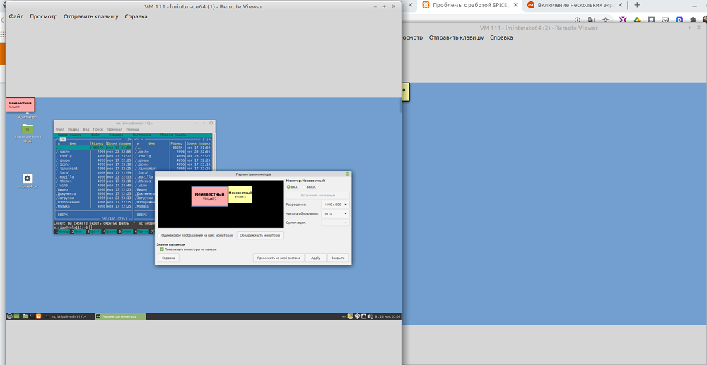
Task: Expand the refresh rate dropdown showing 60 Hz
Action: 335,213
